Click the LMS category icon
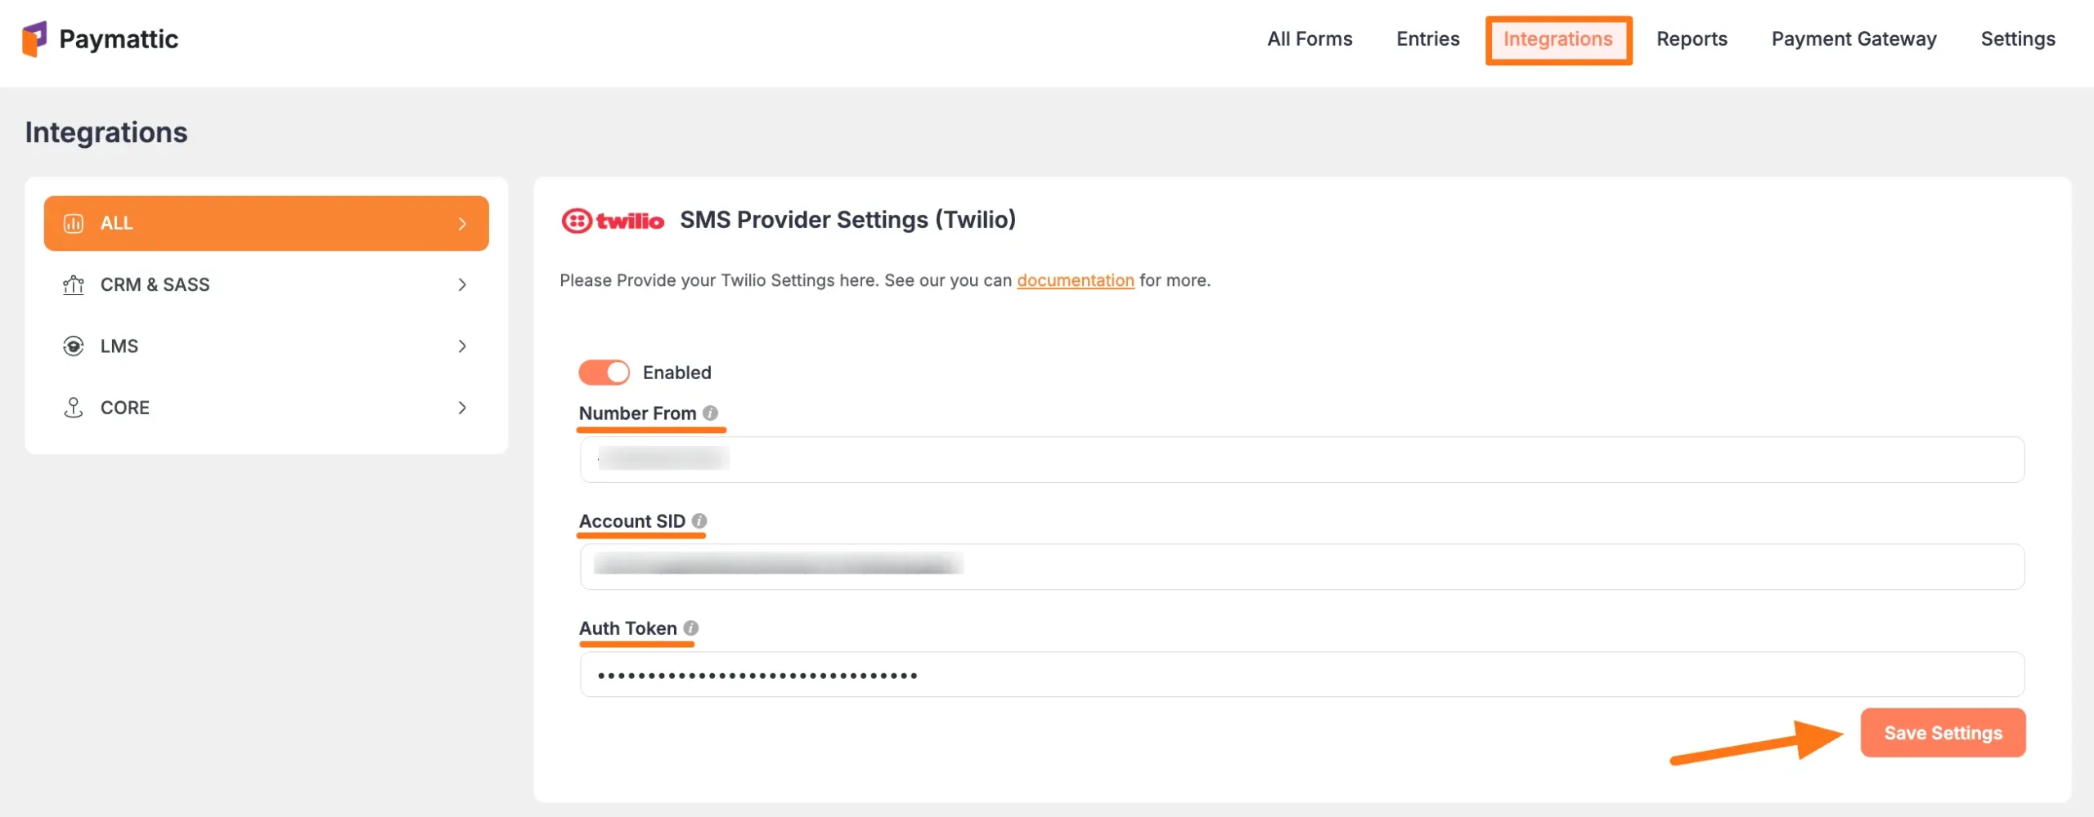The height and width of the screenshot is (817, 2094). click(74, 346)
